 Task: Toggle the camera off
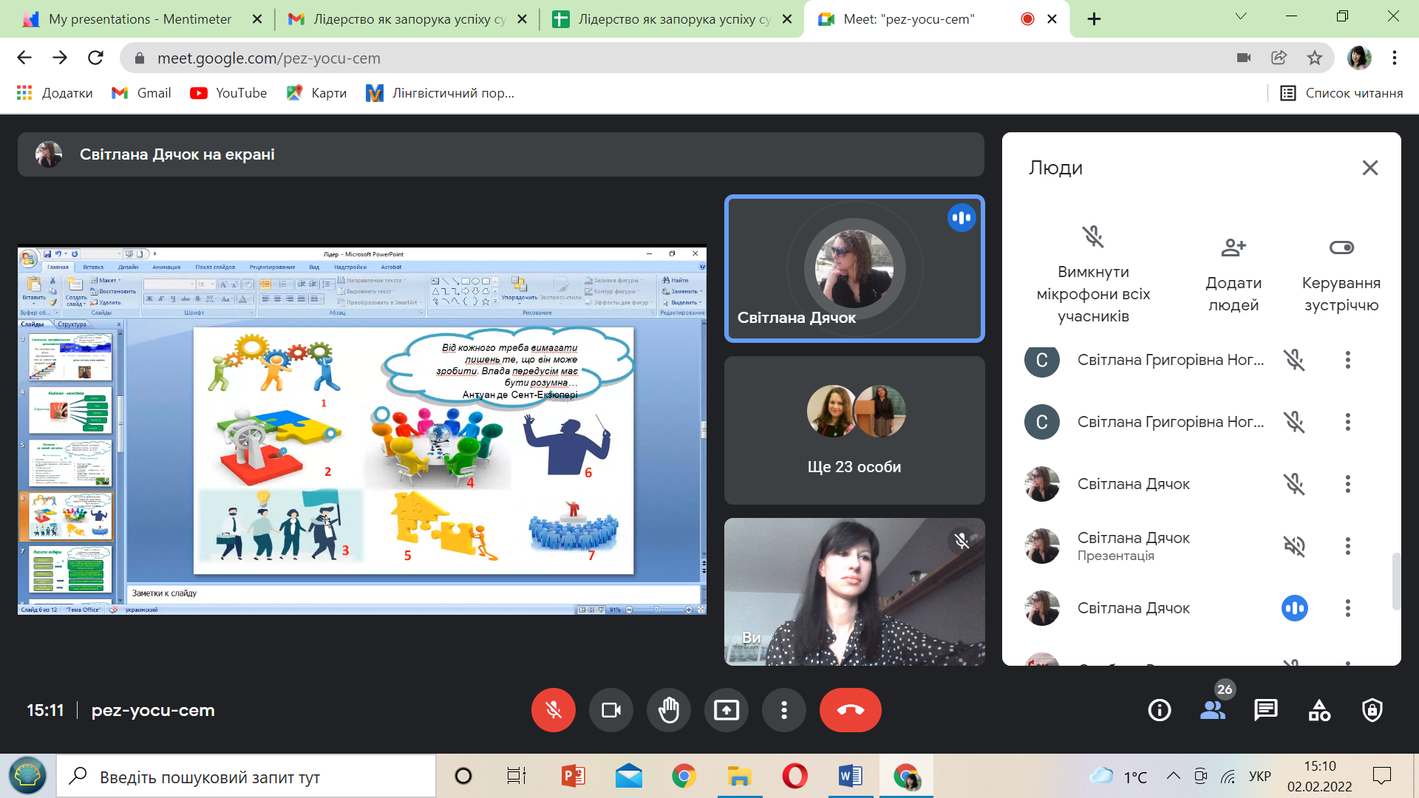[x=610, y=710]
